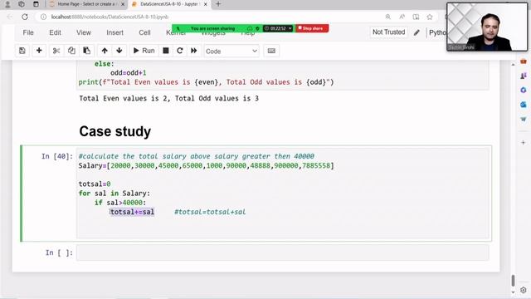Open the Edge sidebar tools briefcase icon
Viewport: 531px width, 299px height.
click(x=524, y=61)
